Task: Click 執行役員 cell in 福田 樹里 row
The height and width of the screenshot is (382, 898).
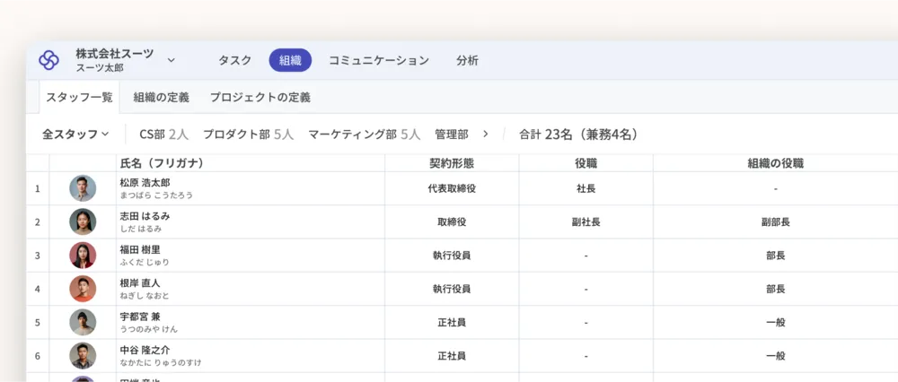Action: [452, 256]
